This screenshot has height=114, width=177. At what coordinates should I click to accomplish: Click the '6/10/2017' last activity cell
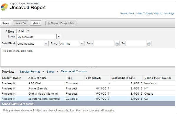pos(103,88)
